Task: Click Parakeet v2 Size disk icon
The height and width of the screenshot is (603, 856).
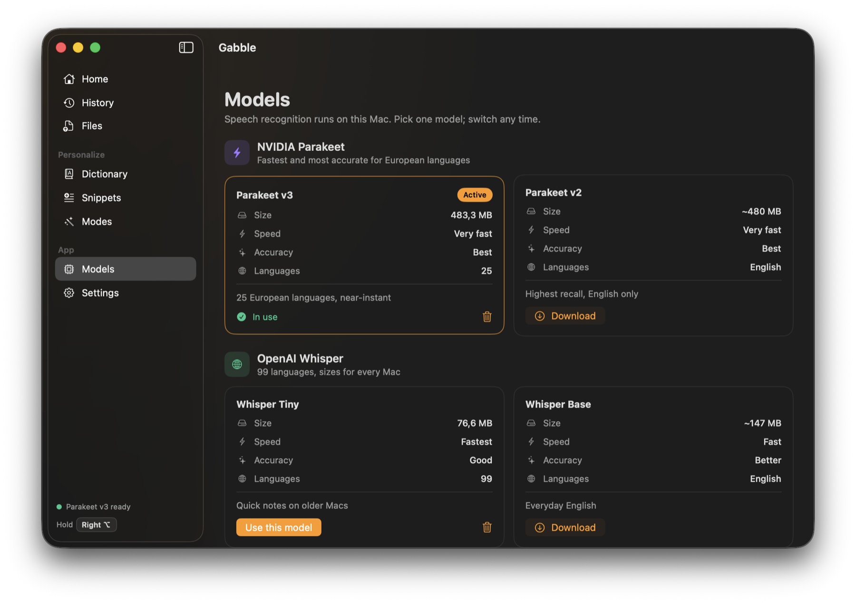Action: [x=531, y=212]
